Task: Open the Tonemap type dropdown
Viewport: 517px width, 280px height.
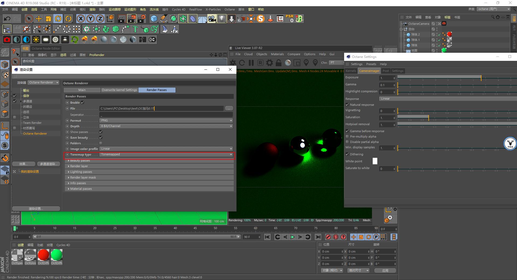Action: pyautogui.click(x=166, y=155)
